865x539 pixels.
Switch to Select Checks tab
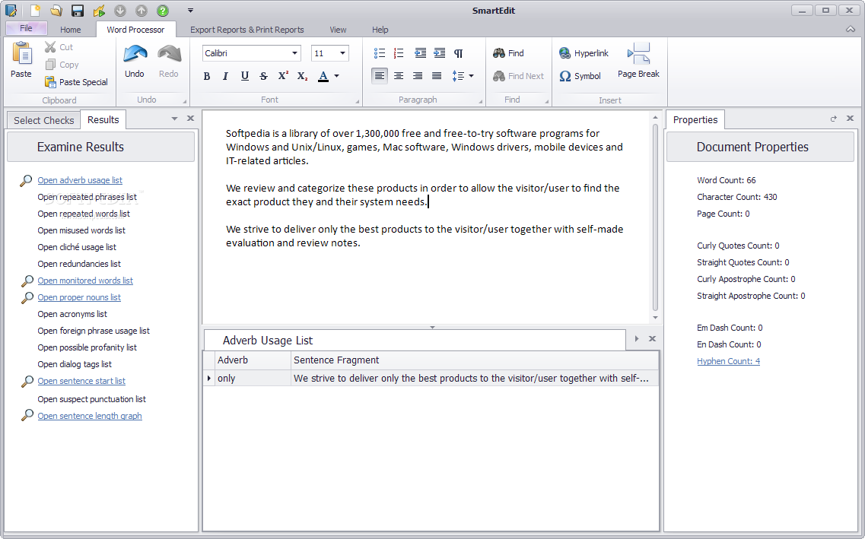pos(43,120)
